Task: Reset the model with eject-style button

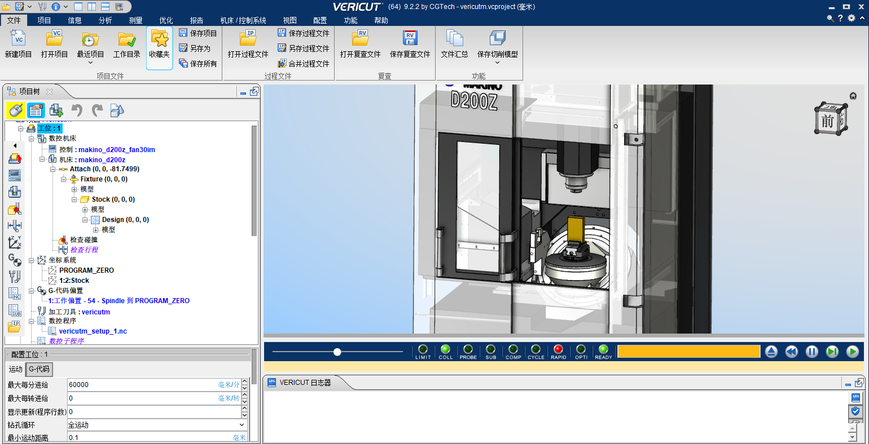Action: (x=771, y=352)
